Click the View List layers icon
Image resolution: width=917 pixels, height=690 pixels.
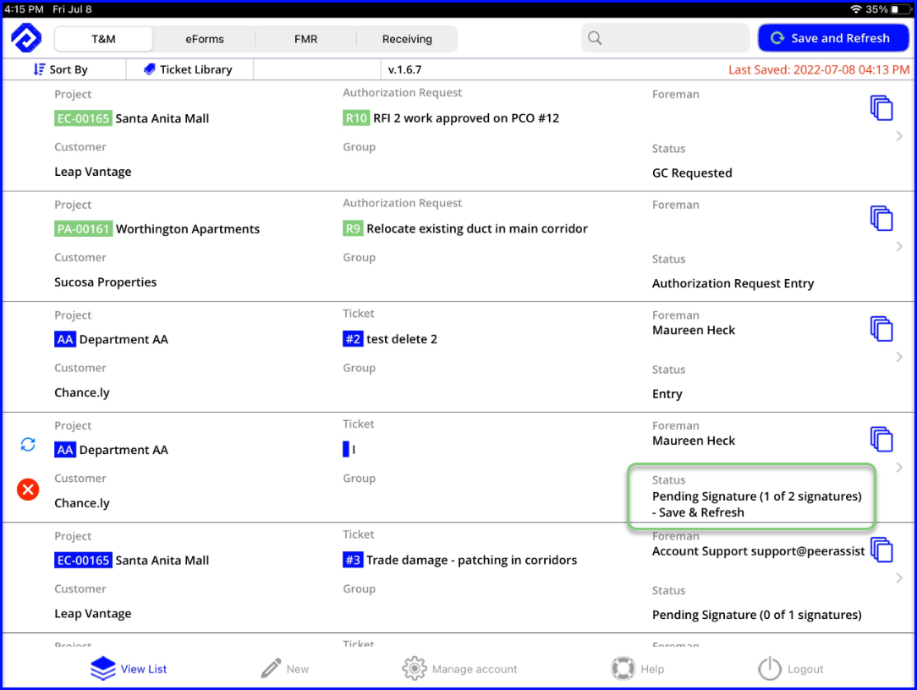click(103, 668)
